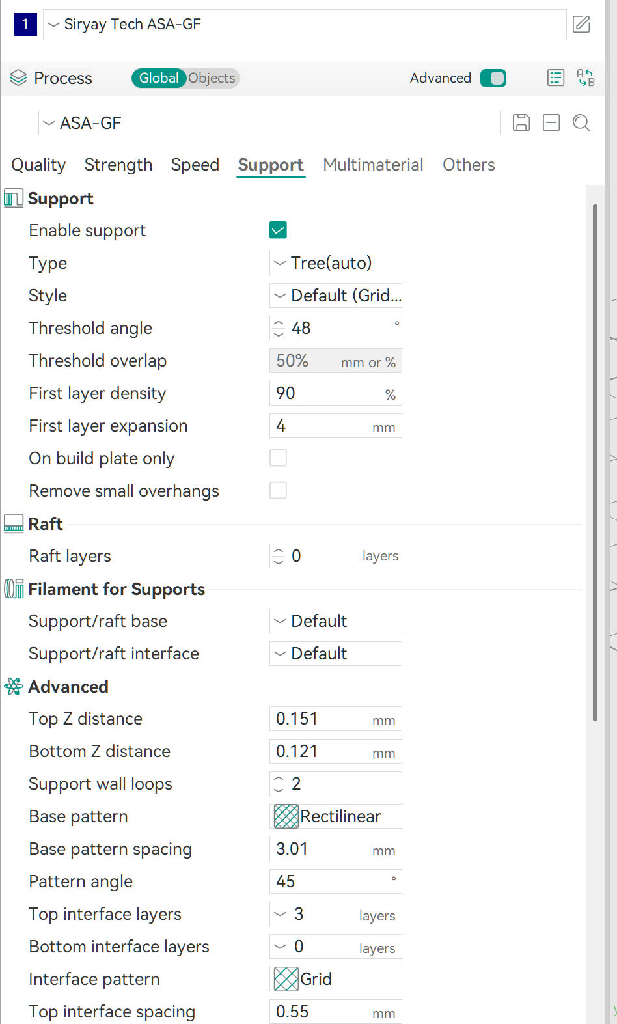The width and height of the screenshot is (617, 1024).
Task: Switch to the Multimaterial tab
Action: pyautogui.click(x=373, y=165)
